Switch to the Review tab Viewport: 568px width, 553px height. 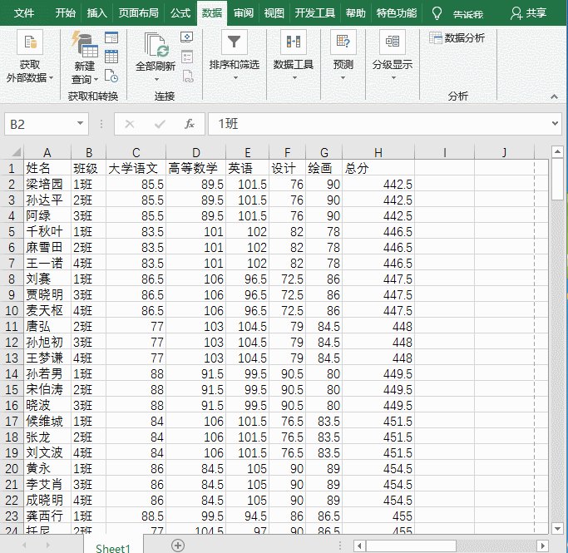pyautogui.click(x=243, y=13)
